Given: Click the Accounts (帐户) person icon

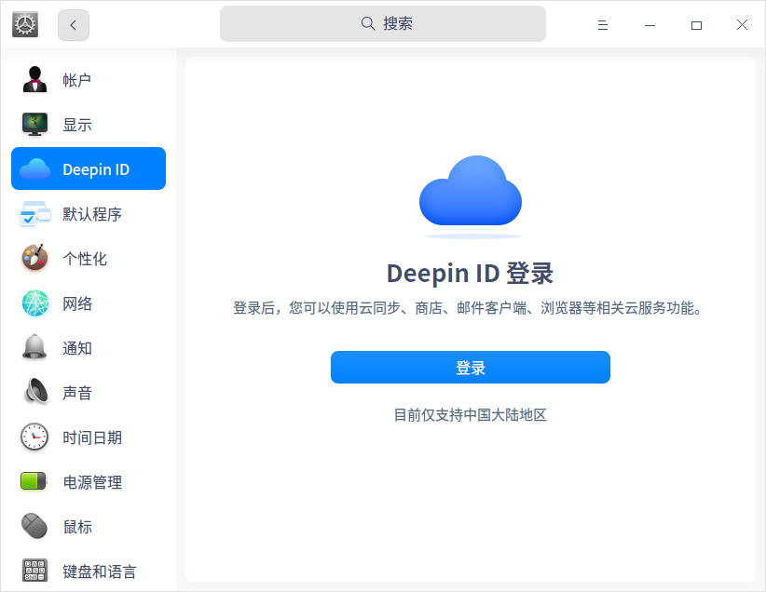Looking at the screenshot, I should 34,79.
